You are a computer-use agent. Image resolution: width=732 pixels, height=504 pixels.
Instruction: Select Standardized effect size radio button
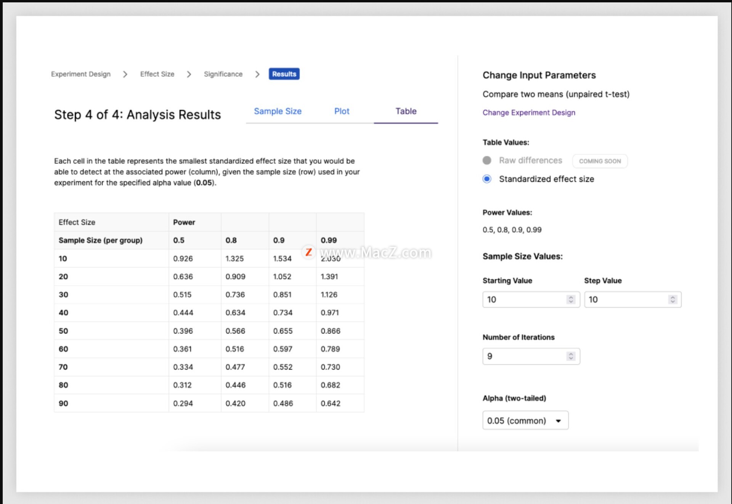click(487, 179)
